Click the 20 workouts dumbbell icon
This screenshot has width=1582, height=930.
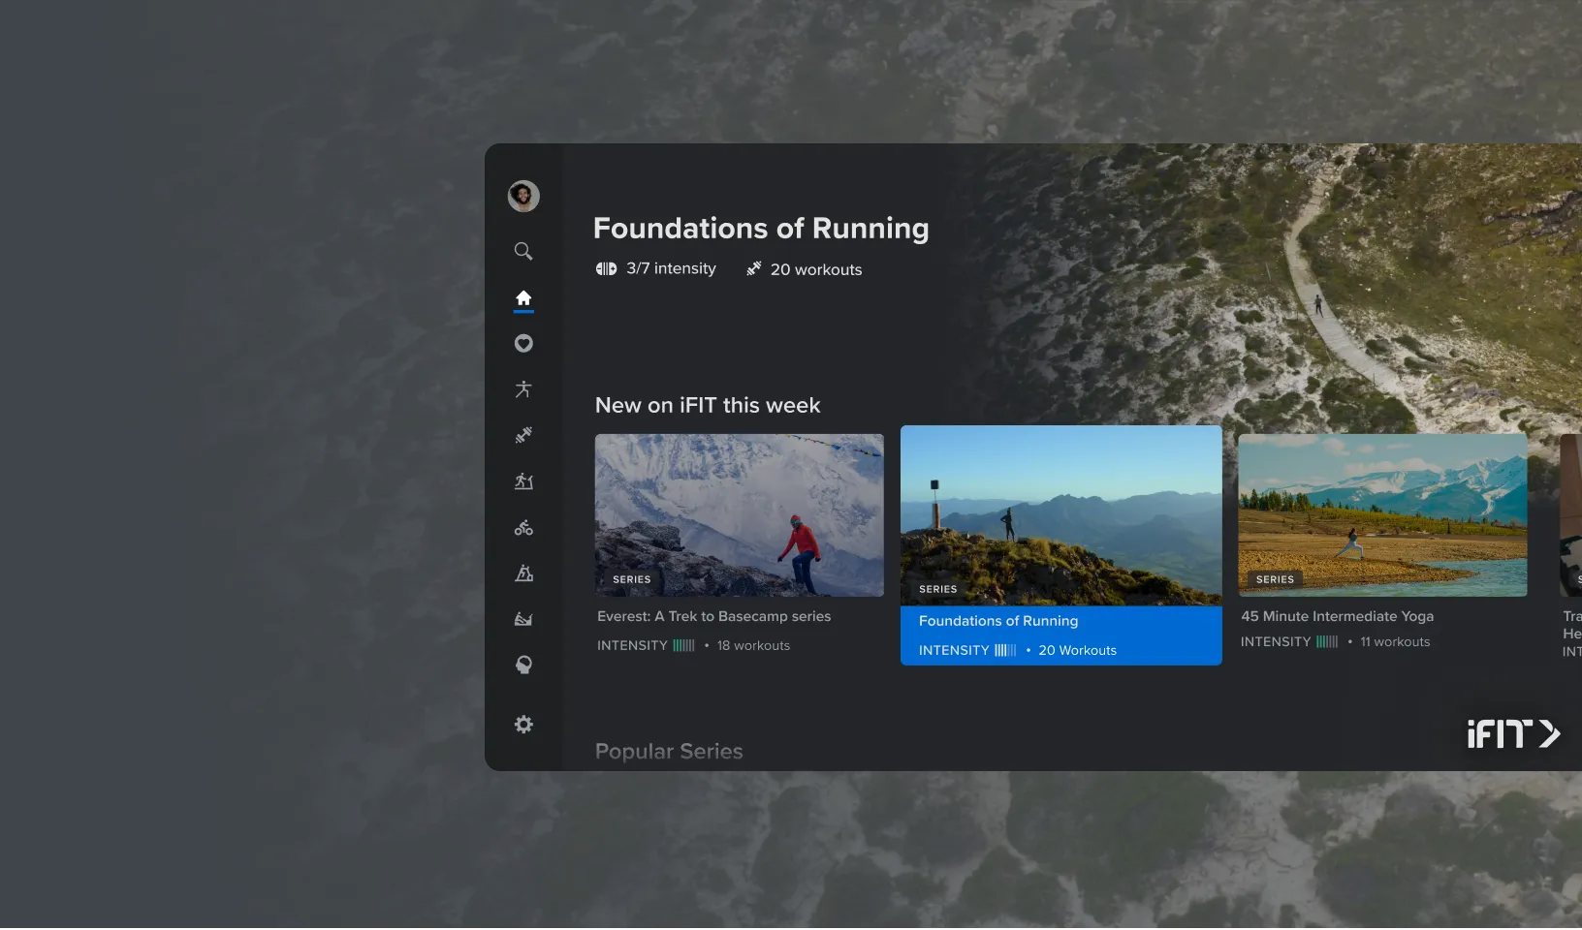[754, 268]
